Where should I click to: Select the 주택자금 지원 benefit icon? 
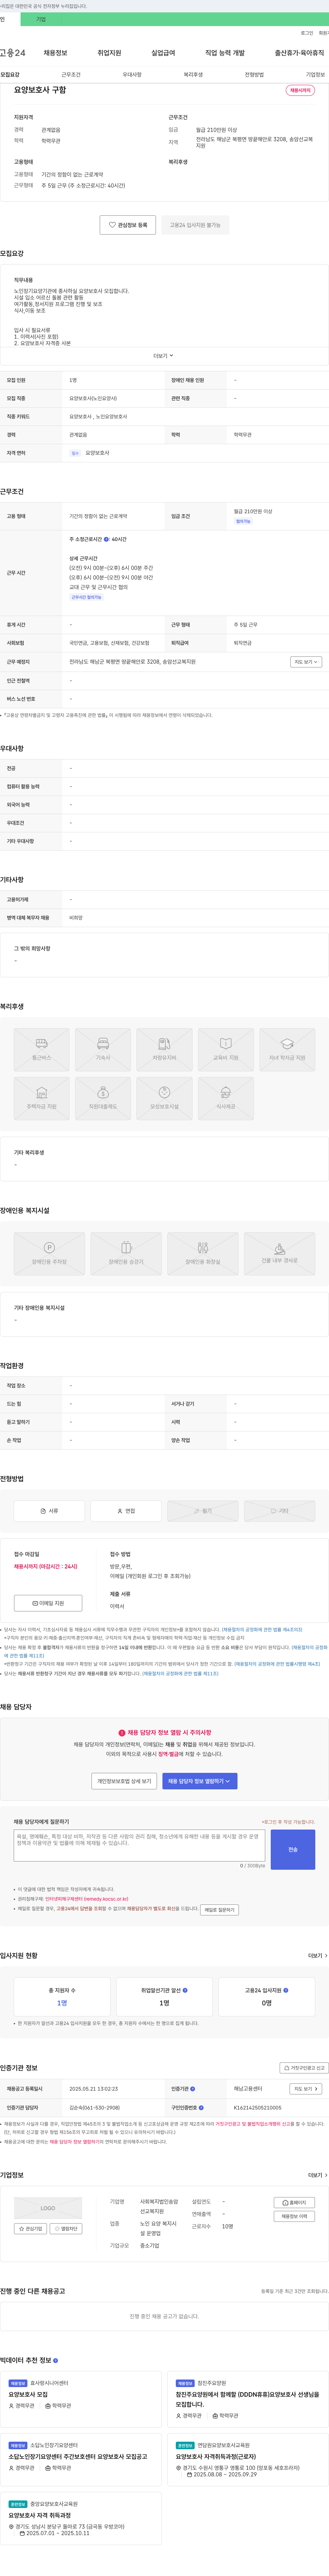[x=42, y=1098]
